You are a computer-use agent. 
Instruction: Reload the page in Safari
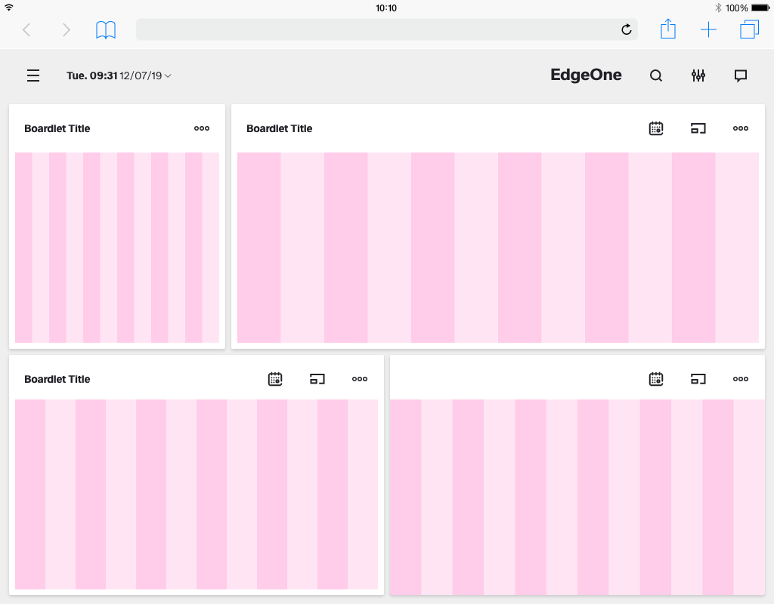[x=626, y=29]
